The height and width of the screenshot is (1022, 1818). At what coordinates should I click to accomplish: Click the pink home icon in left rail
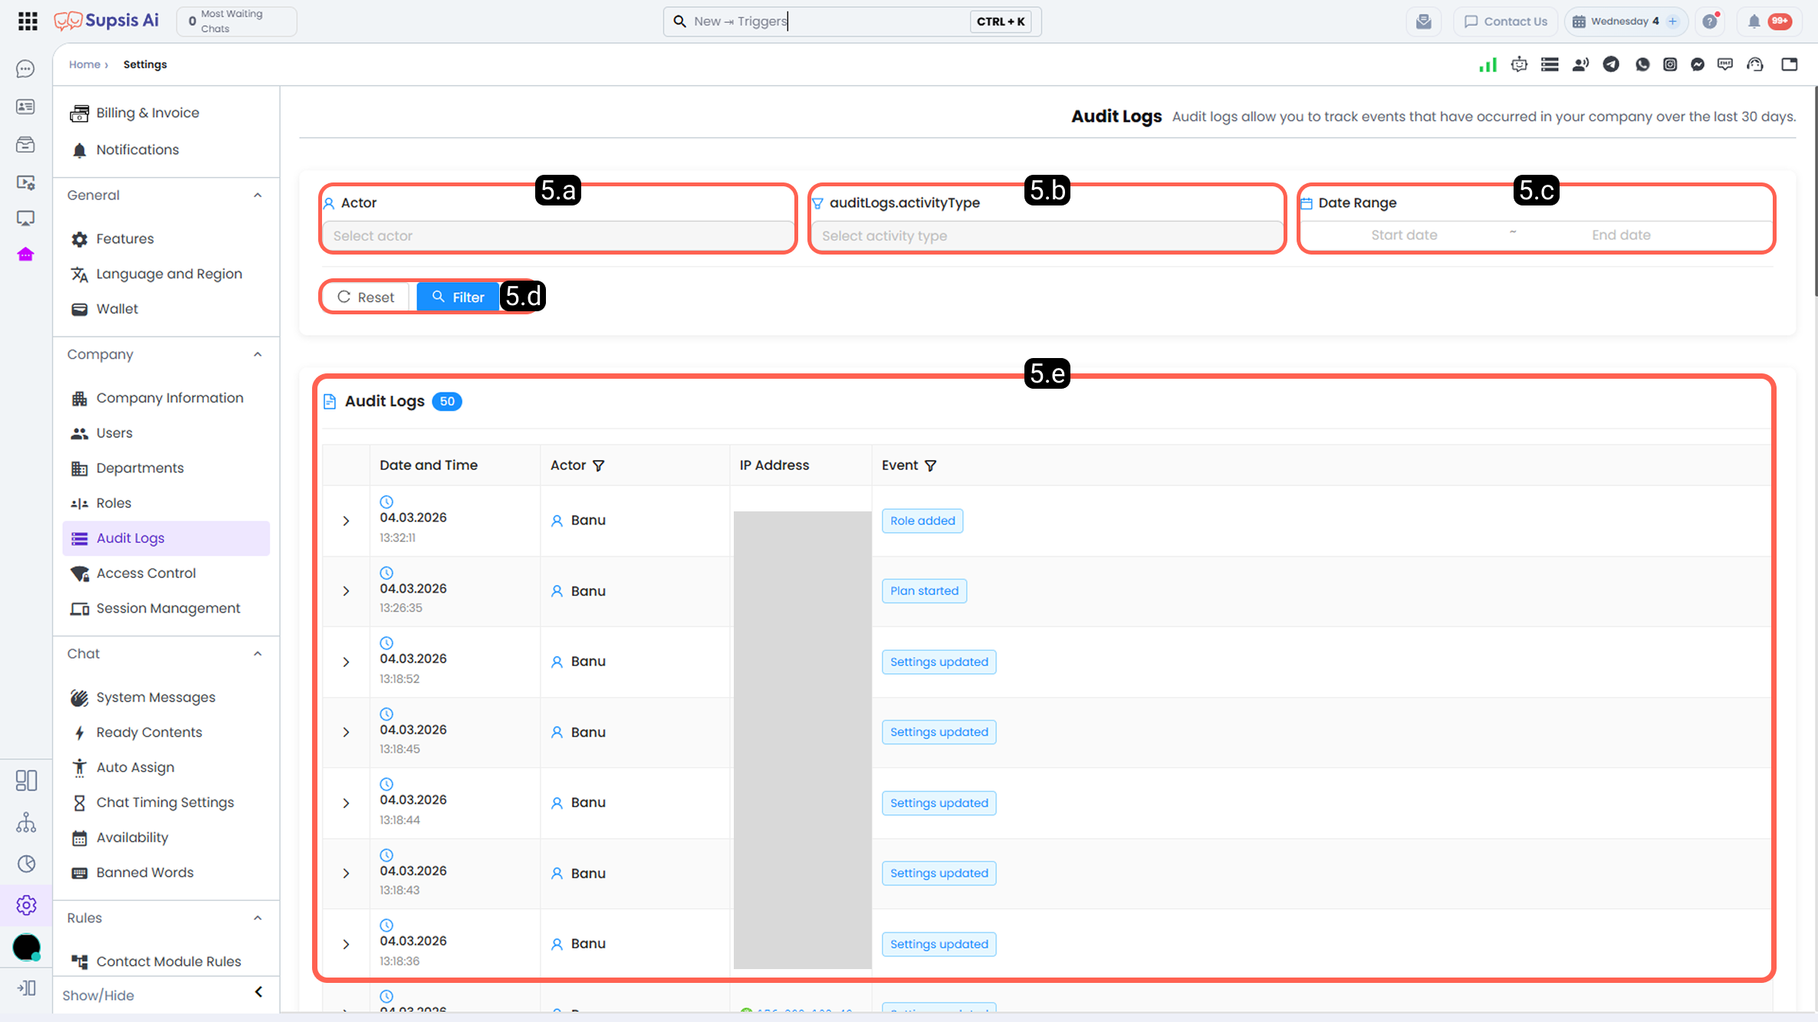(25, 255)
